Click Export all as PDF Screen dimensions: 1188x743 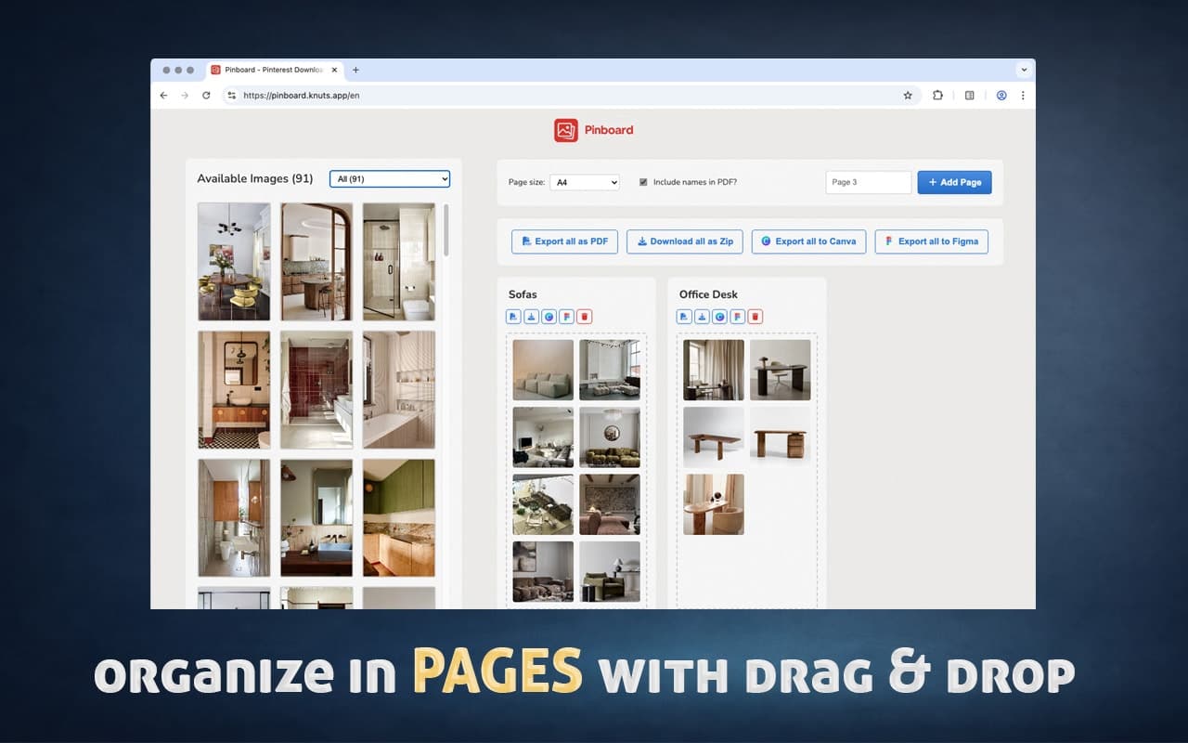point(564,241)
